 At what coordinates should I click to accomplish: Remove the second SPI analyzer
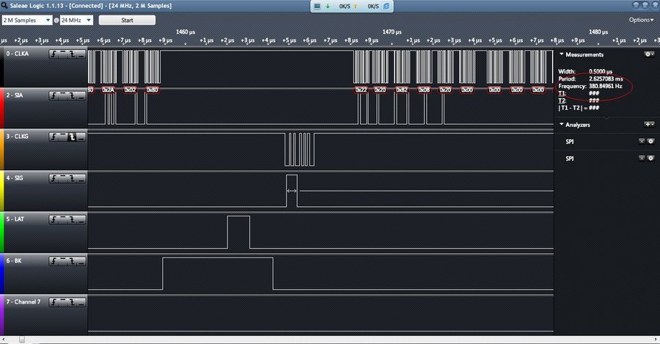[641, 158]
